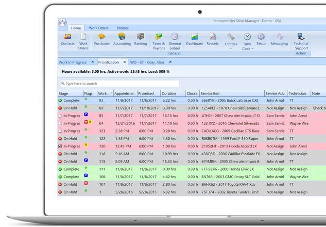Switch to the Utilities ribbon tab
This screenshot has width=326, height=227.
122,28
